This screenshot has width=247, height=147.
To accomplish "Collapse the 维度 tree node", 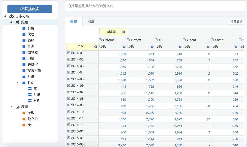I will (11, 22).
